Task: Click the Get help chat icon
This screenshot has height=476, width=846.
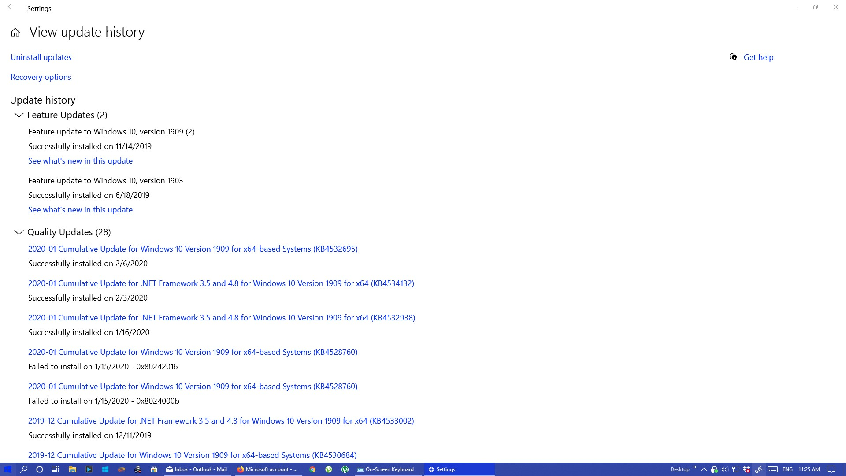Action: coord(733,57)
